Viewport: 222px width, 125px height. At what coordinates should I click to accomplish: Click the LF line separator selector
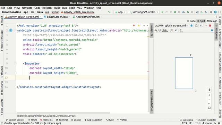tap(190, 123)
